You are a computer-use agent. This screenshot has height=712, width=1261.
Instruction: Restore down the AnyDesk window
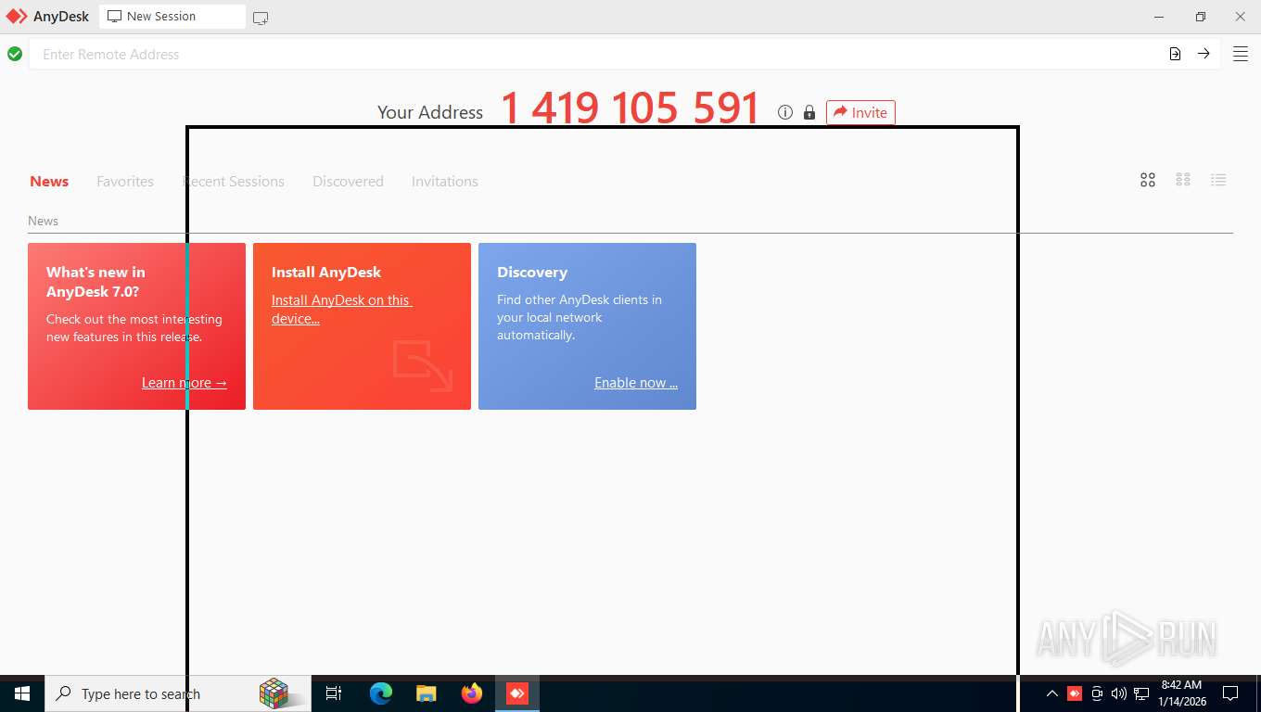[x=1200, y=17]
